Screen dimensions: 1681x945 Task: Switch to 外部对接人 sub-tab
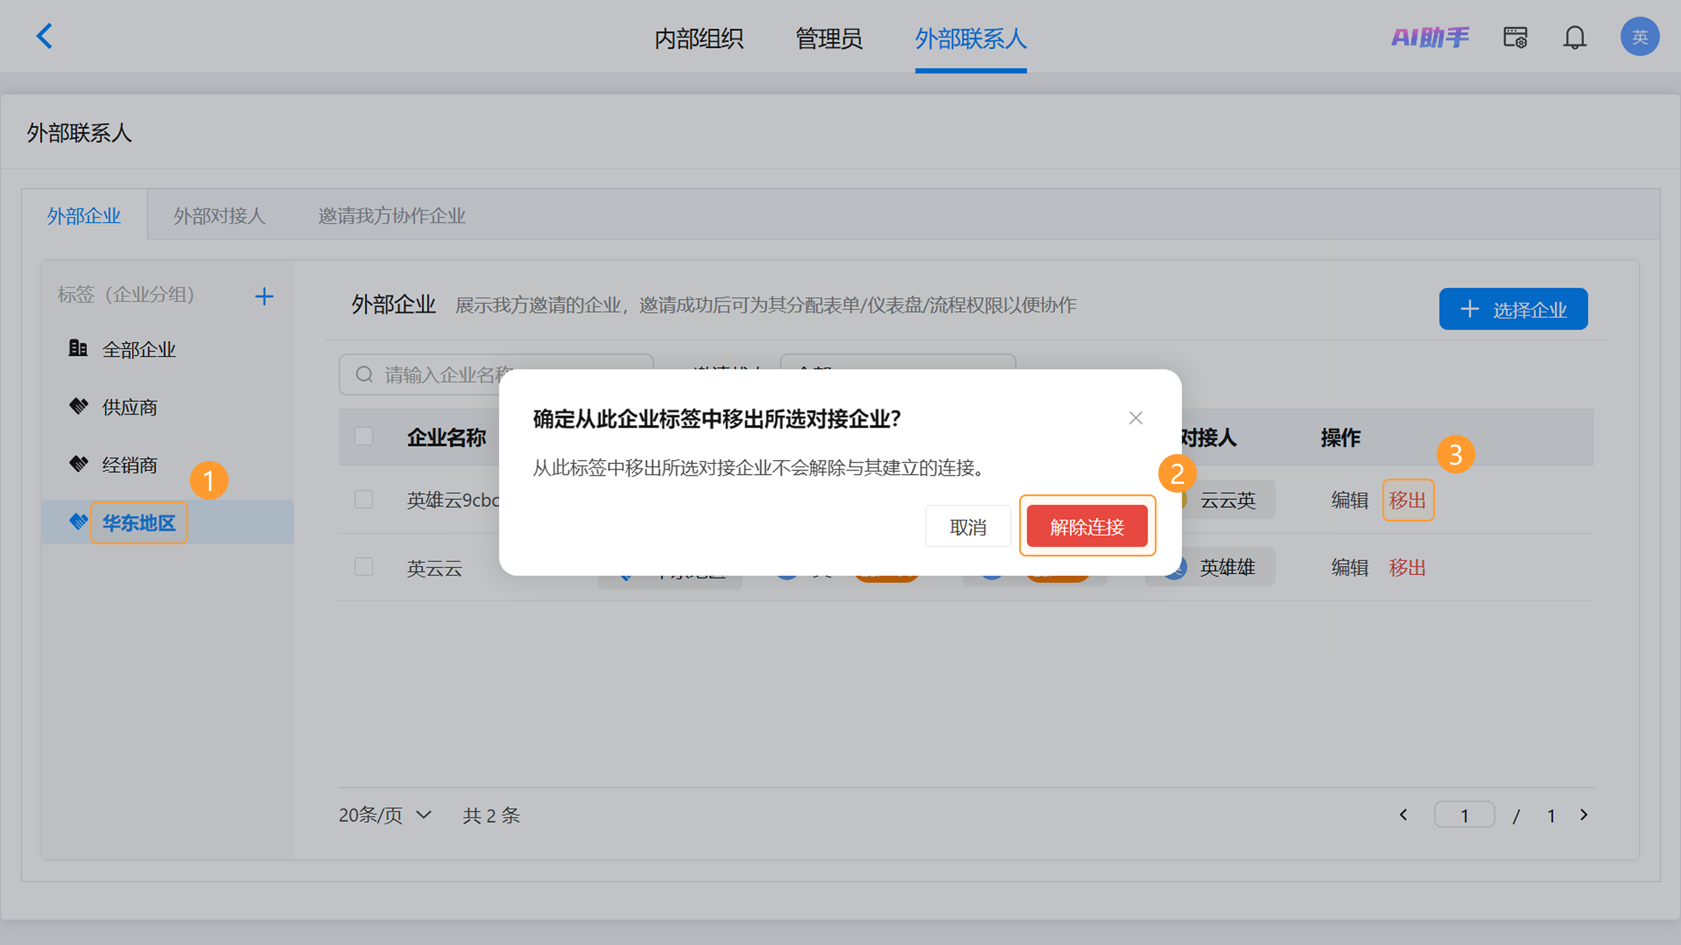point(219,215)
